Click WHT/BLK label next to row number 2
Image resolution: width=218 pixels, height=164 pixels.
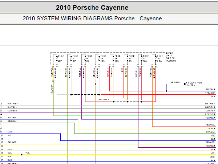tap(12, 107)
